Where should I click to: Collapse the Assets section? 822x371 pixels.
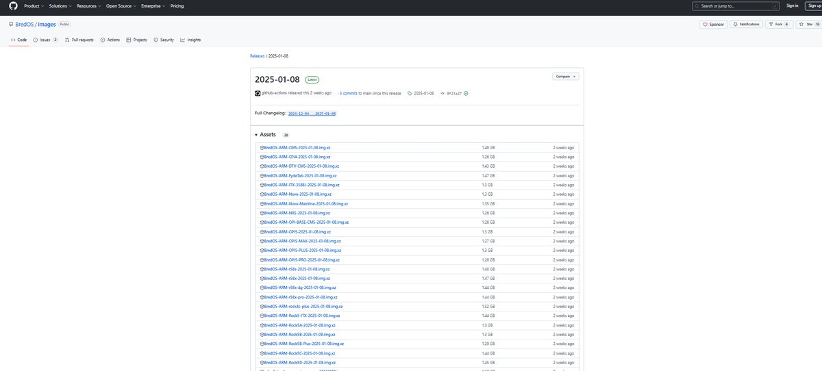(265, 135)
